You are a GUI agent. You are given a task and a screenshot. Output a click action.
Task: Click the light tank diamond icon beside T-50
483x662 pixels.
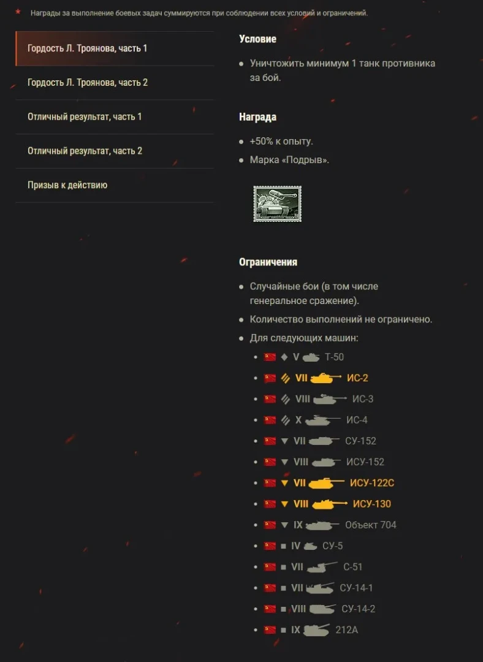tap(284, 357)
